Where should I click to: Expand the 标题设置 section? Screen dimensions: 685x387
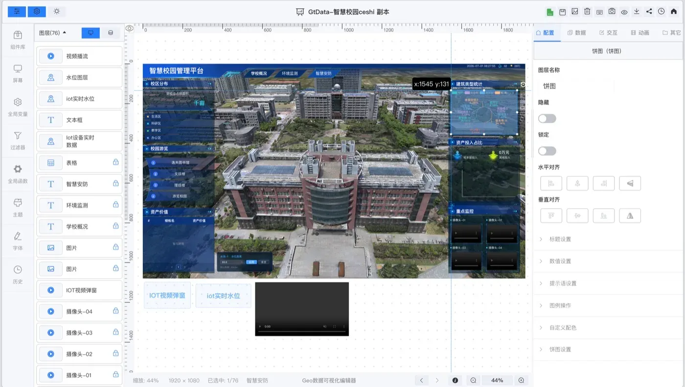pos(609,239)
